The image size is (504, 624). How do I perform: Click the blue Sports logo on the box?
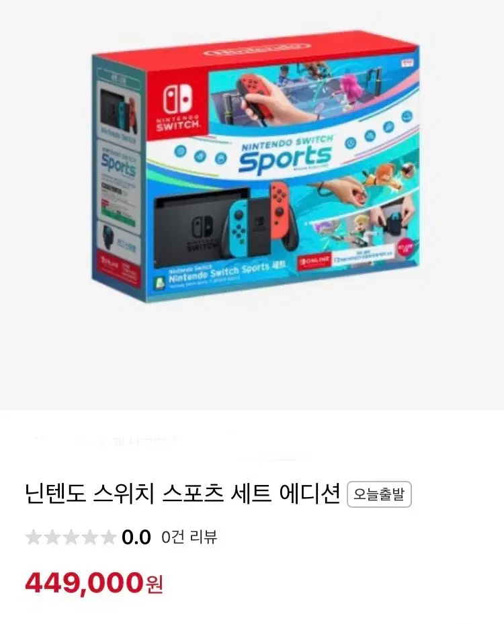tap(285, 159)
